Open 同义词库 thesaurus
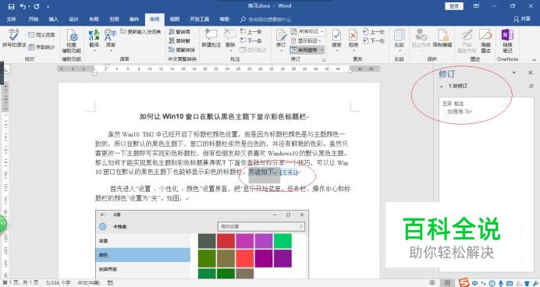 coord(41,35)
